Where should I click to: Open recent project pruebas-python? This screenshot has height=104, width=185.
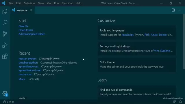[x=28, y=62]
